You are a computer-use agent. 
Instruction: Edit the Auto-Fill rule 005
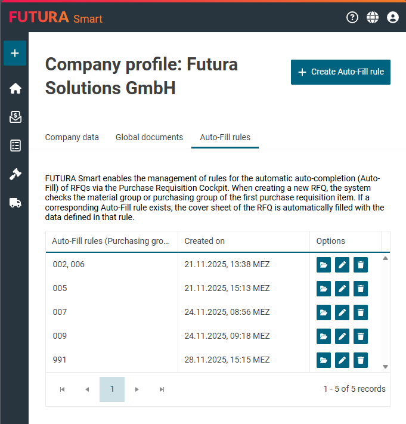pos(342,289)
